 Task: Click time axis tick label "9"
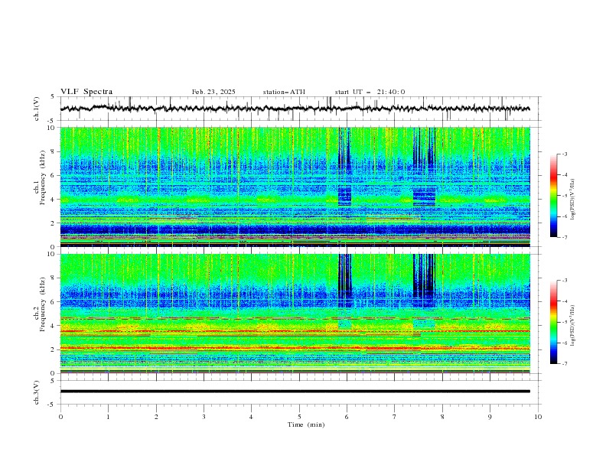point(490,417)
